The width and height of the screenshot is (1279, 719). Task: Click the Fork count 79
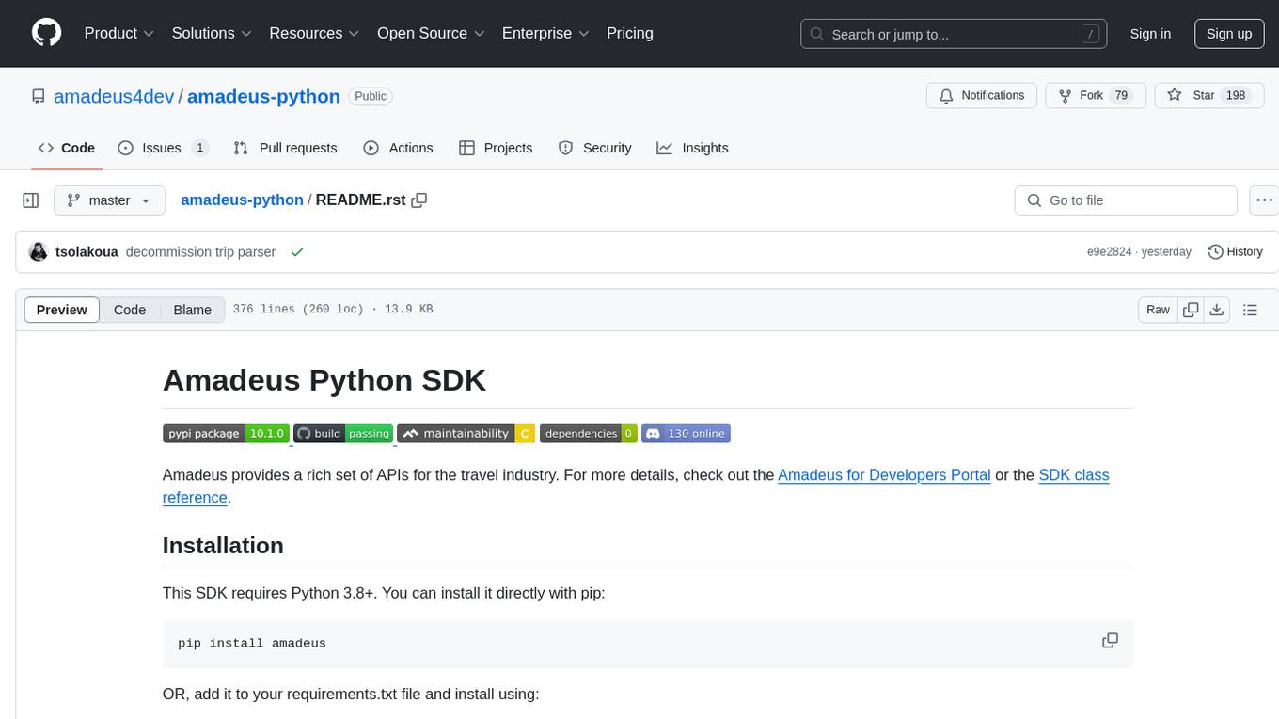pyautogui.click(x=1120, y=95)
